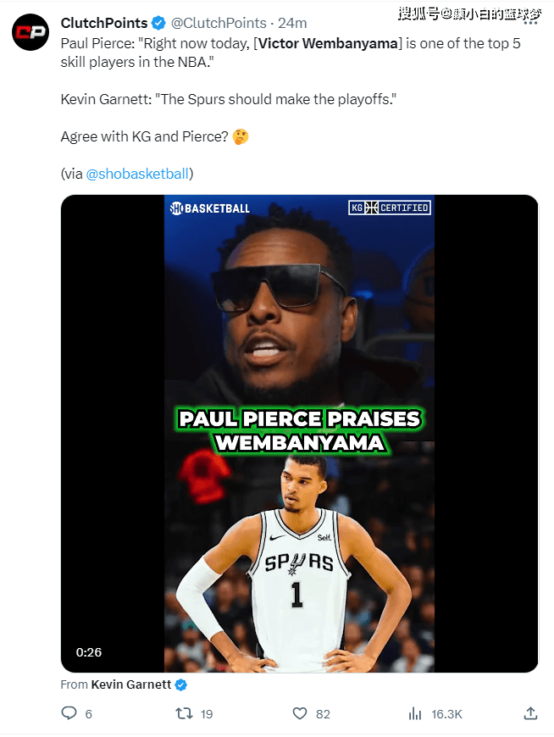Open the more options ellipsis menu
The image size is (554, 737).
click(x=531, y=22)
